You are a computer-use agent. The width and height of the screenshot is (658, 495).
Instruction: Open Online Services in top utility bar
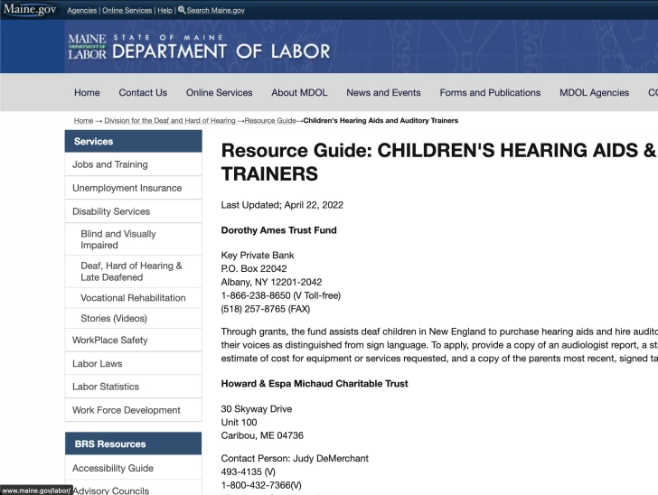tap(127, 10)
